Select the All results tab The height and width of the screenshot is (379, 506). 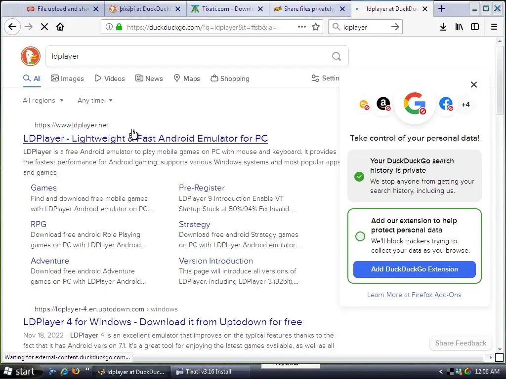tap(32, 78)
